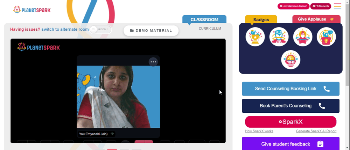Click the Give Applause button

click(x=316, y=19)
